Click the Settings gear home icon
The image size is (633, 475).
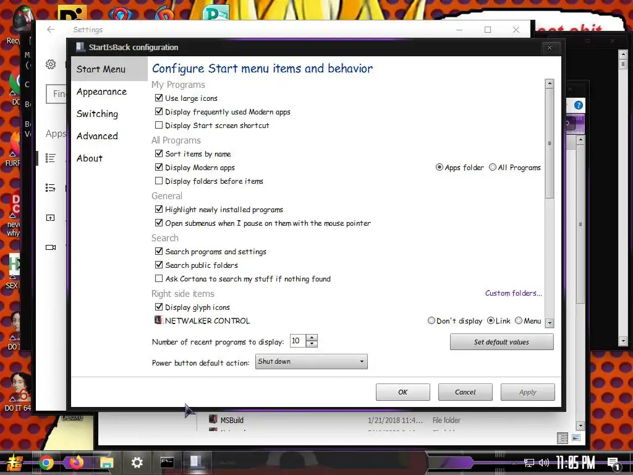51,64
